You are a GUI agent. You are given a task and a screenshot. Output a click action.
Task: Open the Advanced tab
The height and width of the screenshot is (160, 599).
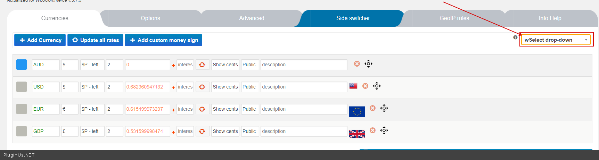252,18
